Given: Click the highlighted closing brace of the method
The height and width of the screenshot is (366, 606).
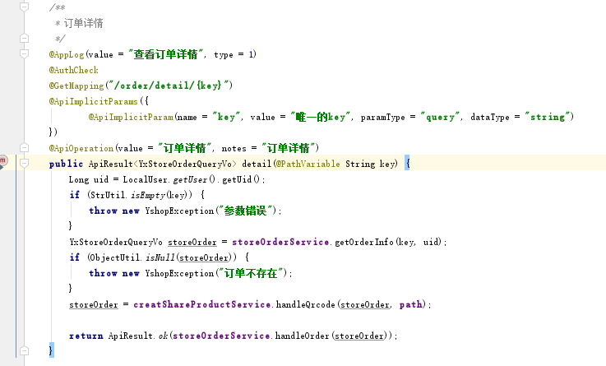Looking at the screenshot, I should 51,350.
